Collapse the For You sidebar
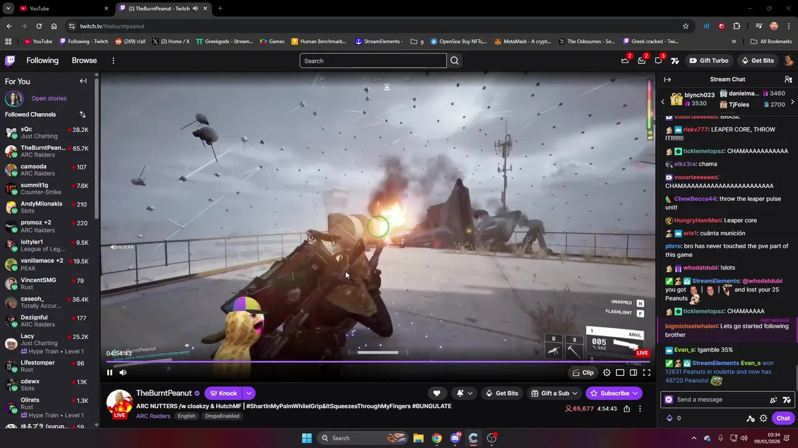 pos(83,81)
